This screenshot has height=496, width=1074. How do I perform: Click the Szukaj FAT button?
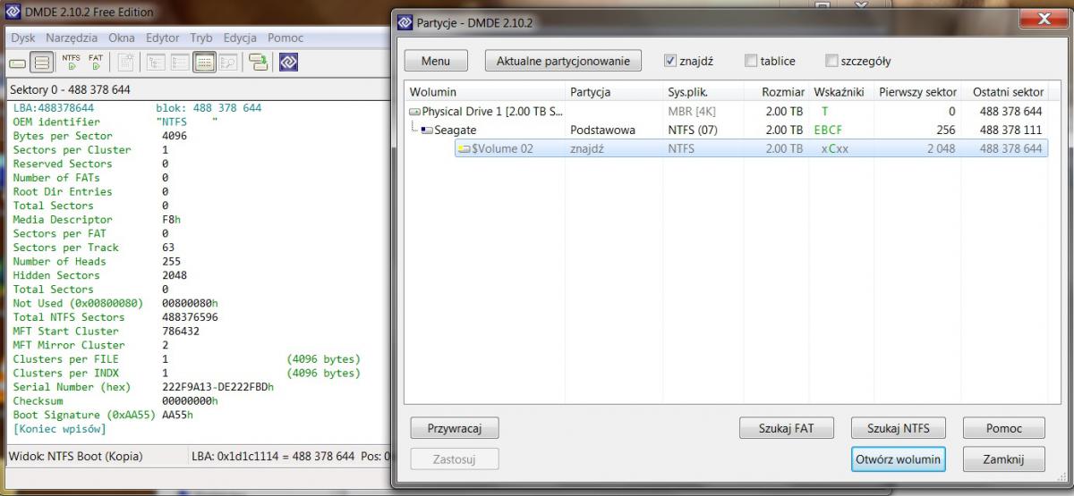786,428
